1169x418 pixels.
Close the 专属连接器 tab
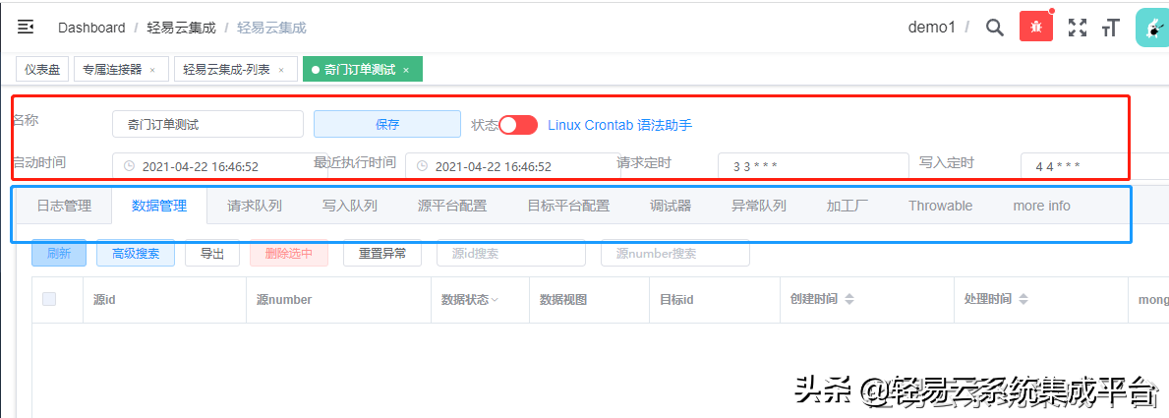(x=152, y=70)
